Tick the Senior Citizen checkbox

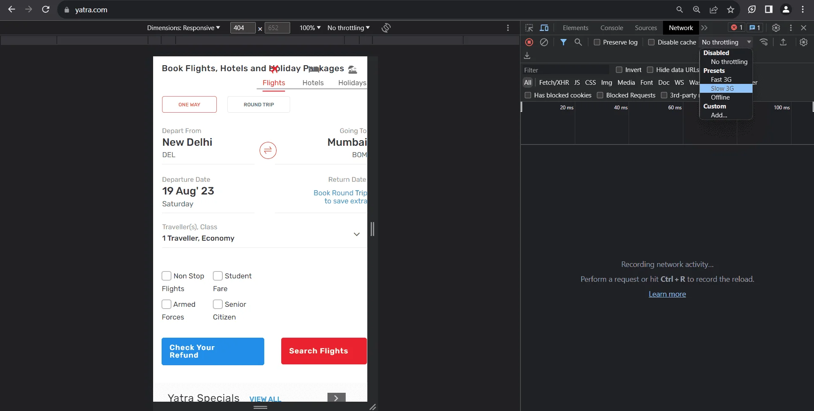218,304
